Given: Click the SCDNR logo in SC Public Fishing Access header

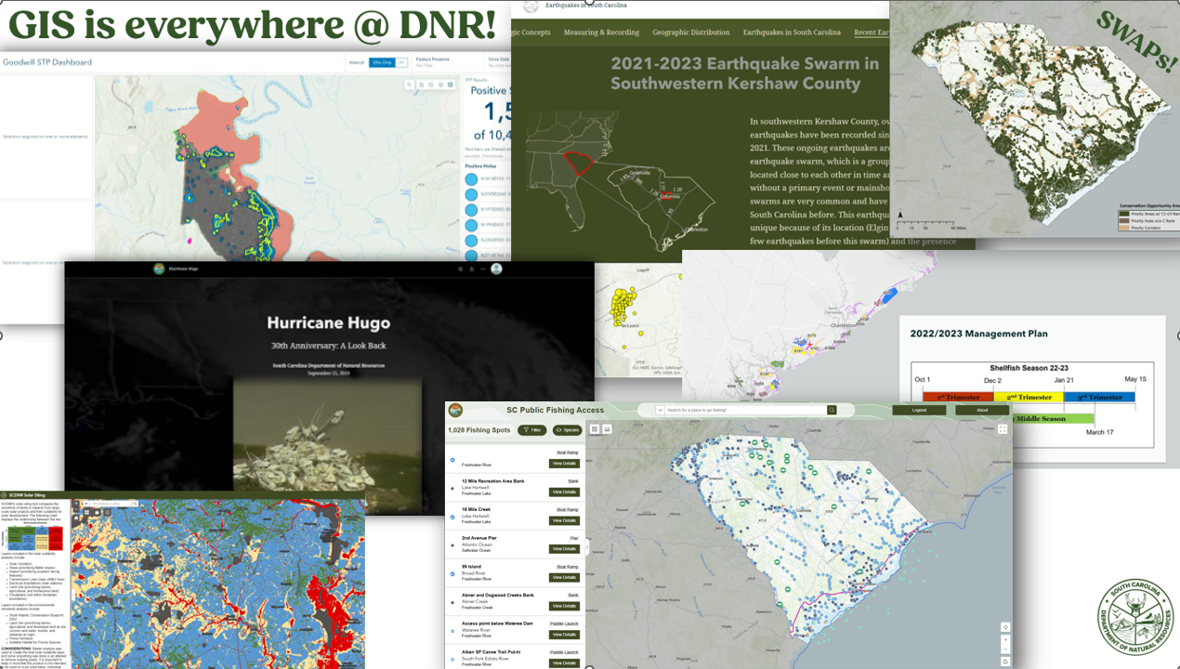Looking at the screenshot, I should pos(457,409).
